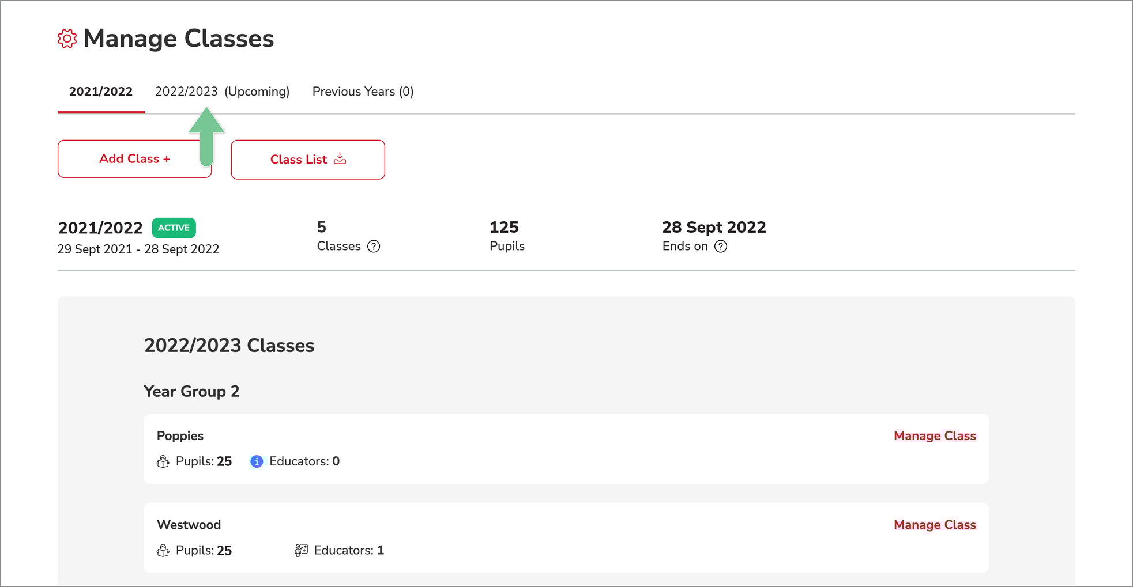Click the pupils icon in the Westwood row

pyautogui.click(x=163, y=551)
